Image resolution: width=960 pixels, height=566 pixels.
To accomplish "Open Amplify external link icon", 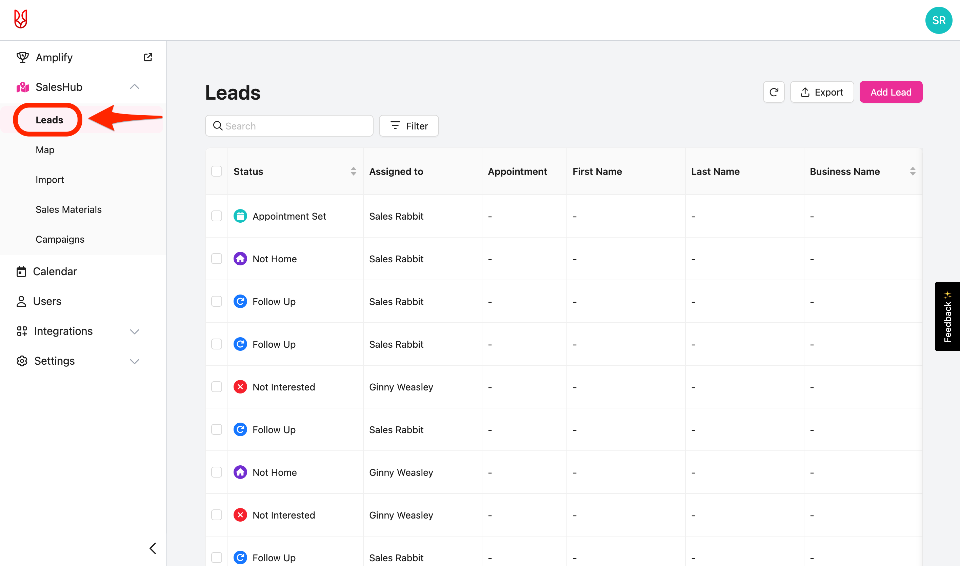I will click(148, 57).
